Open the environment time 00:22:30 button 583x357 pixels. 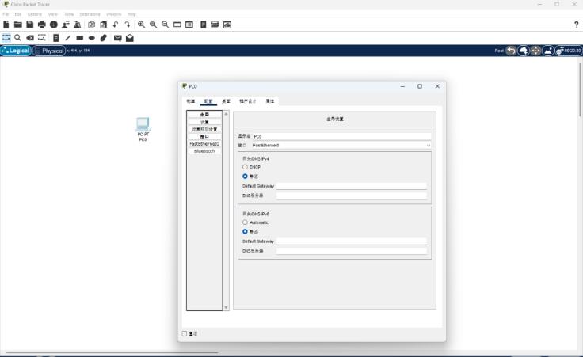[569, 51]
